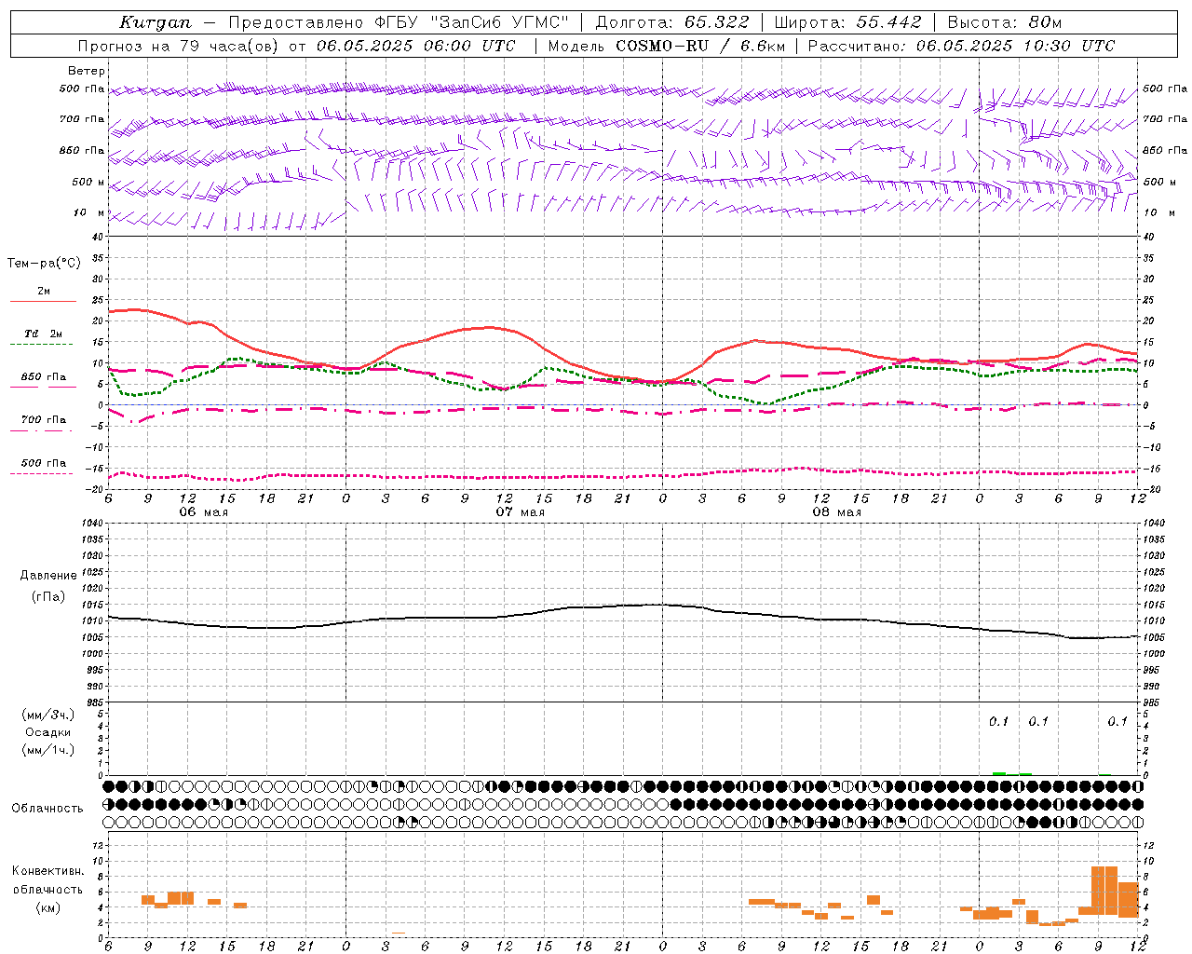Screen dimensions: 1192x954
Task: Click the "Td 2м" dew point legend entry
Action: [44, 334]
